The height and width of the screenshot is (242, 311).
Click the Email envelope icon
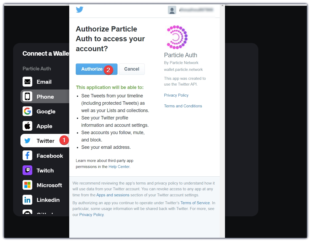28,82
